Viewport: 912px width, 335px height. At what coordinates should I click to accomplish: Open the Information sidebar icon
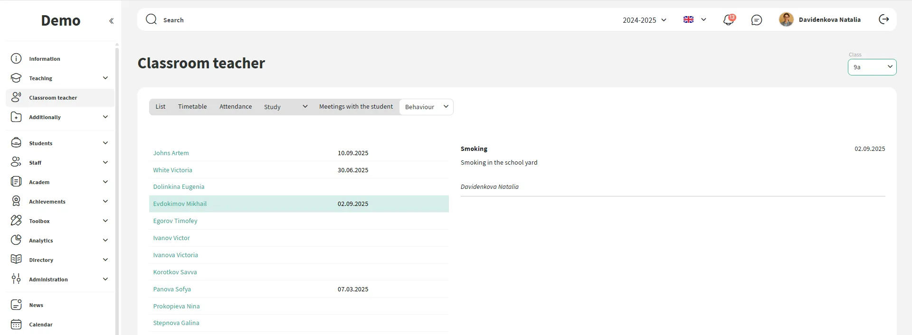click(16, 59)
